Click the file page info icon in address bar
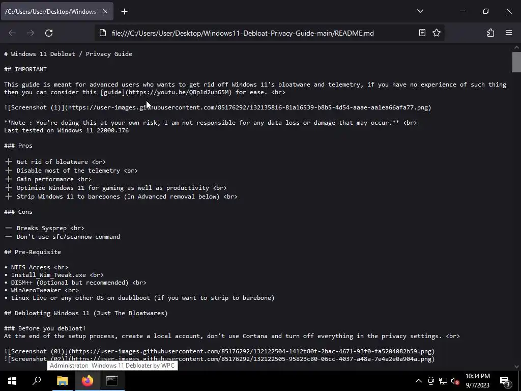Viewport: 521px width, 391px height. [103, 33]
